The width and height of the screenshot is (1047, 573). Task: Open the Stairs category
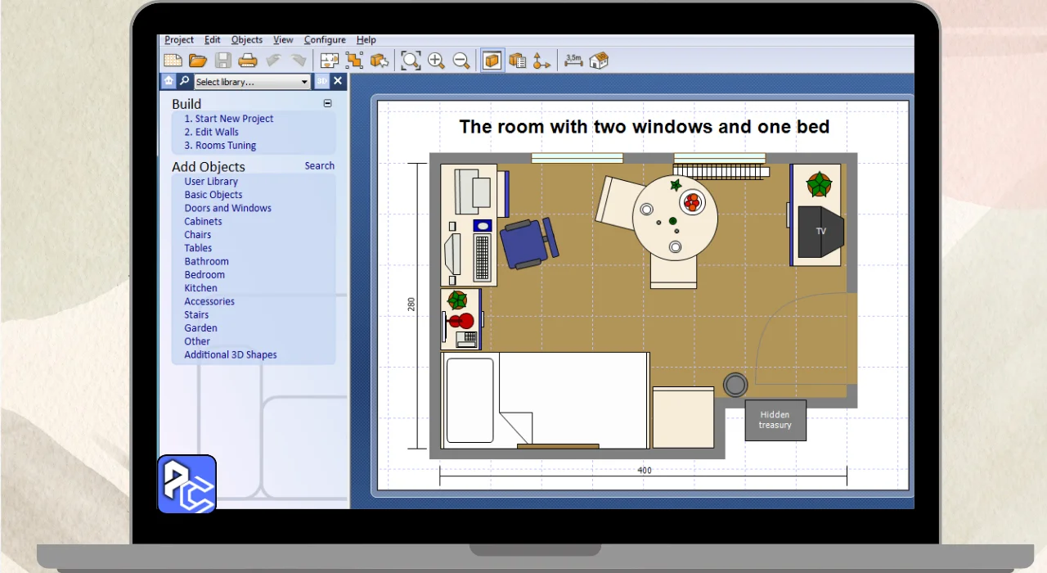[196, 315]
